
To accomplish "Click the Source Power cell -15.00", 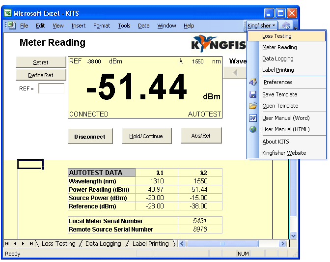I will coord(200,198).
